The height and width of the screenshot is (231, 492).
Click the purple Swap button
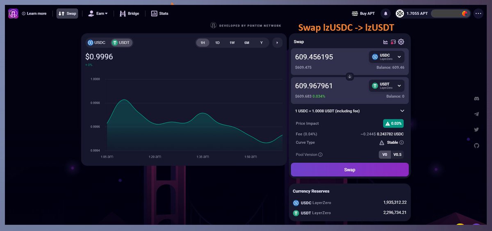tap(350, 170)
